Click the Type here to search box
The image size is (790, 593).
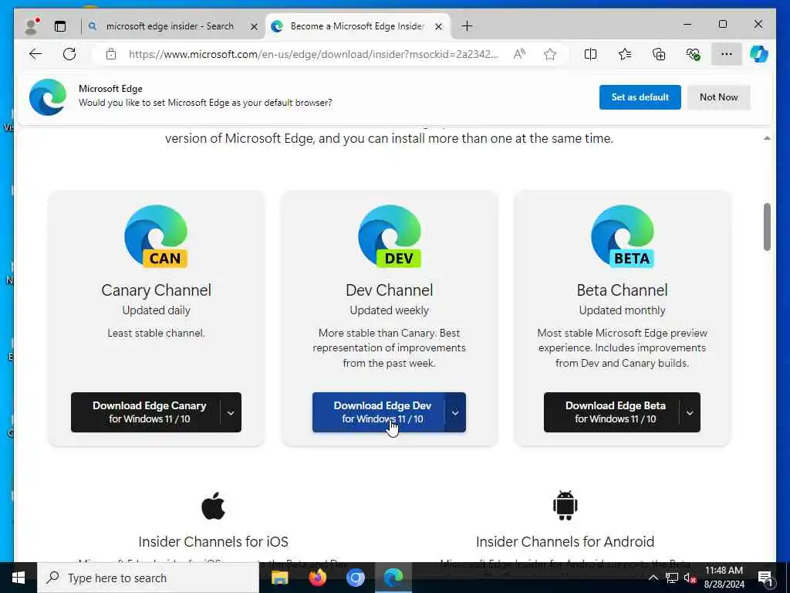tap(149, 578)
